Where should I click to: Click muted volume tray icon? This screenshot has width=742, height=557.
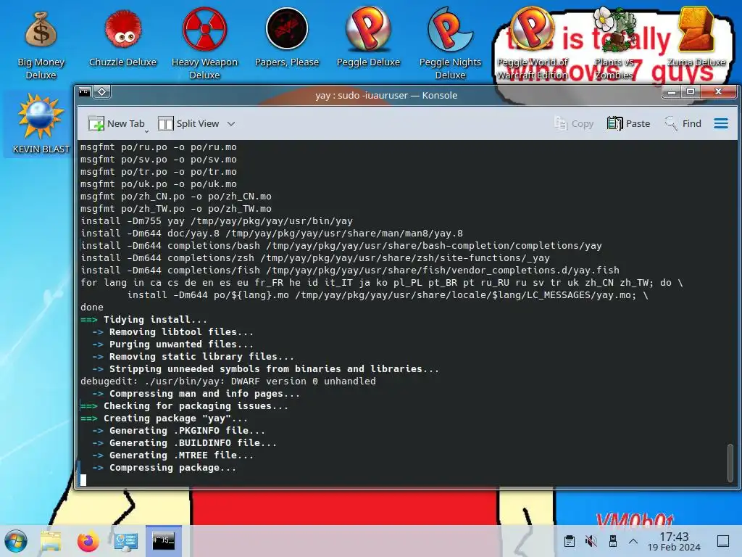tap(591, 541)
